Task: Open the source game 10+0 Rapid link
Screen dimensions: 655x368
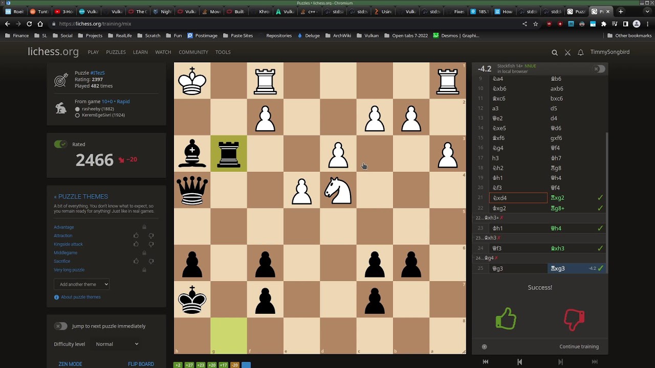Action: tap(116, 101)
